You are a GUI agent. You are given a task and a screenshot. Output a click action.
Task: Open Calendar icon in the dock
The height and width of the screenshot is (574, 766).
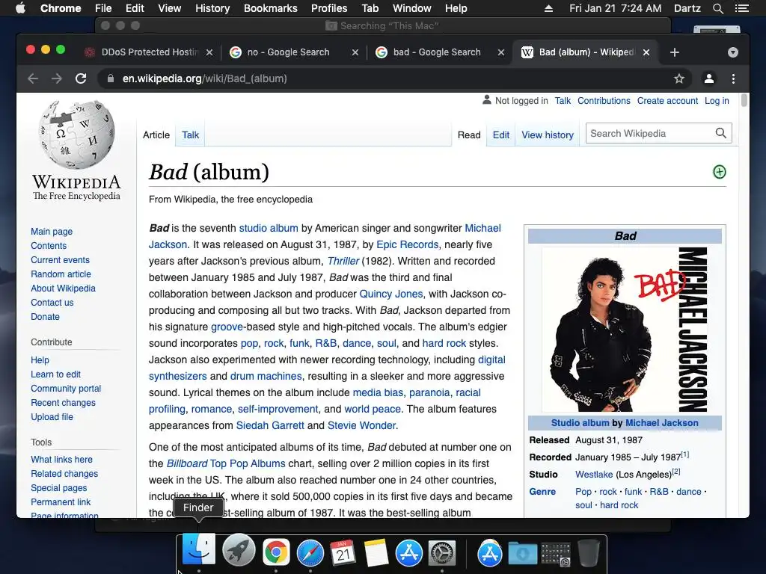click(x=343, y=552)
